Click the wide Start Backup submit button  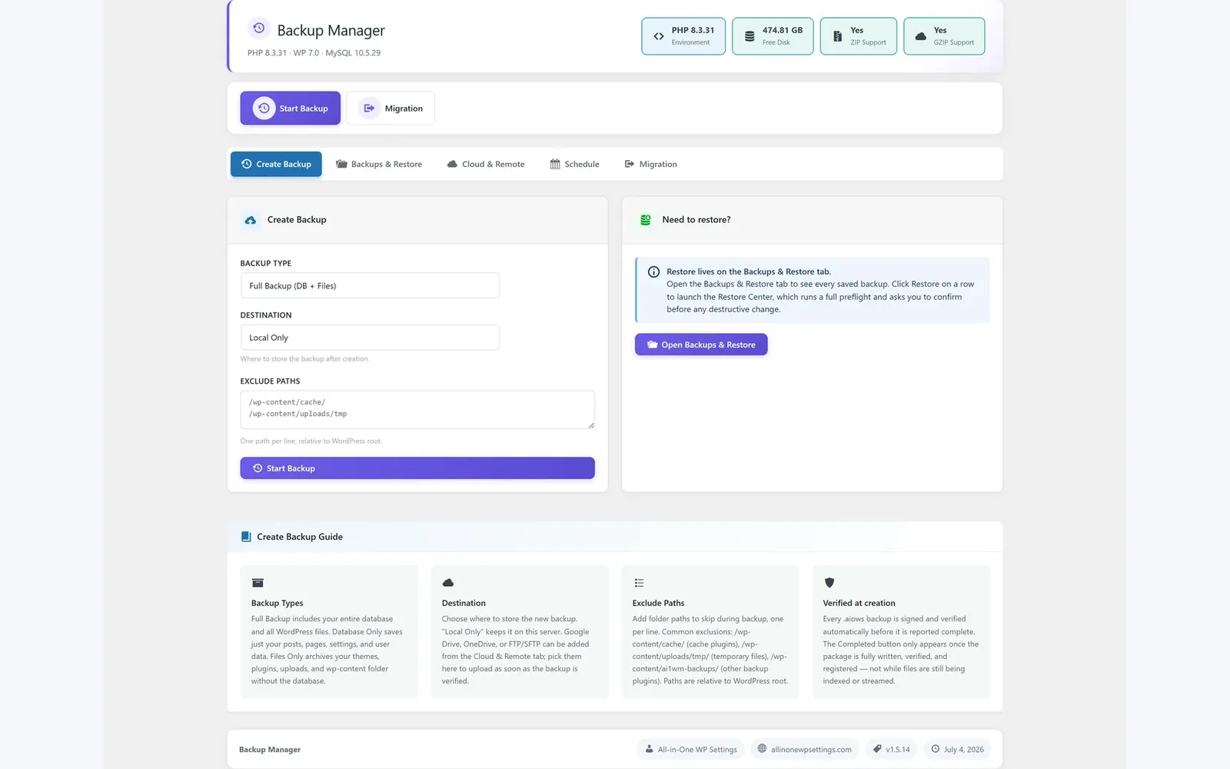point(417,468)
